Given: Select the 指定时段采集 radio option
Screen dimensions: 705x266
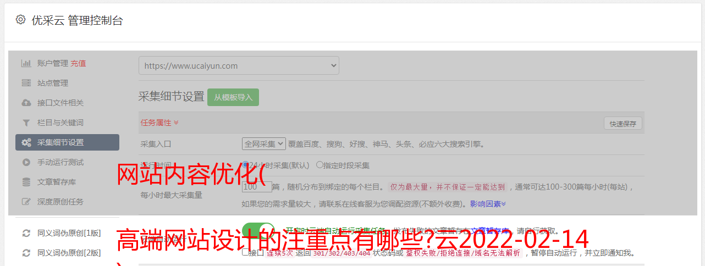Looking at the screenshot, I should 320,164.
